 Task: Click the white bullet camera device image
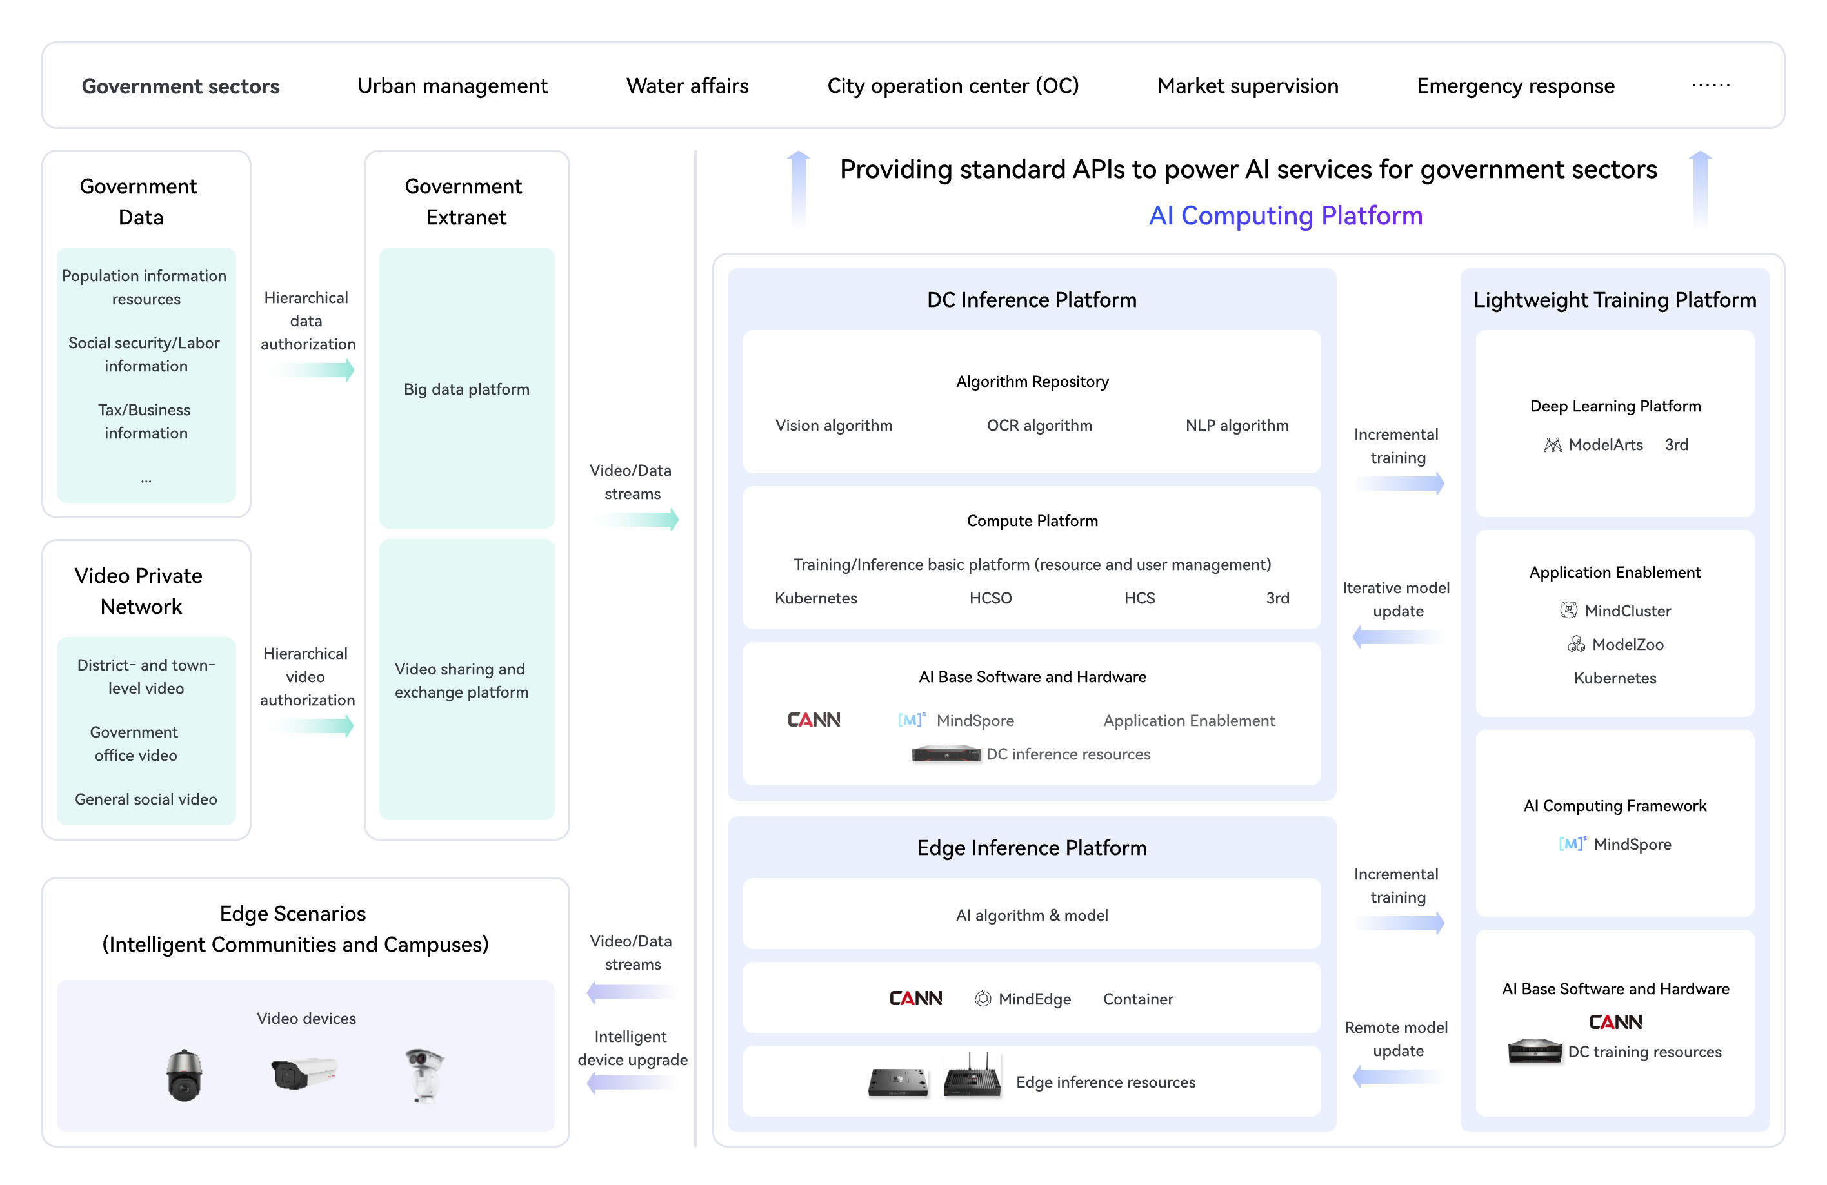(x=304, y=1072)
